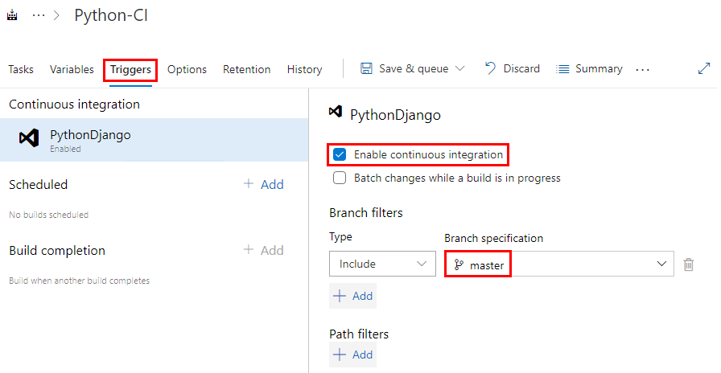View the History tab
Image resolution: width=721 pixels, height=373 pixels.
pos(304,69)
